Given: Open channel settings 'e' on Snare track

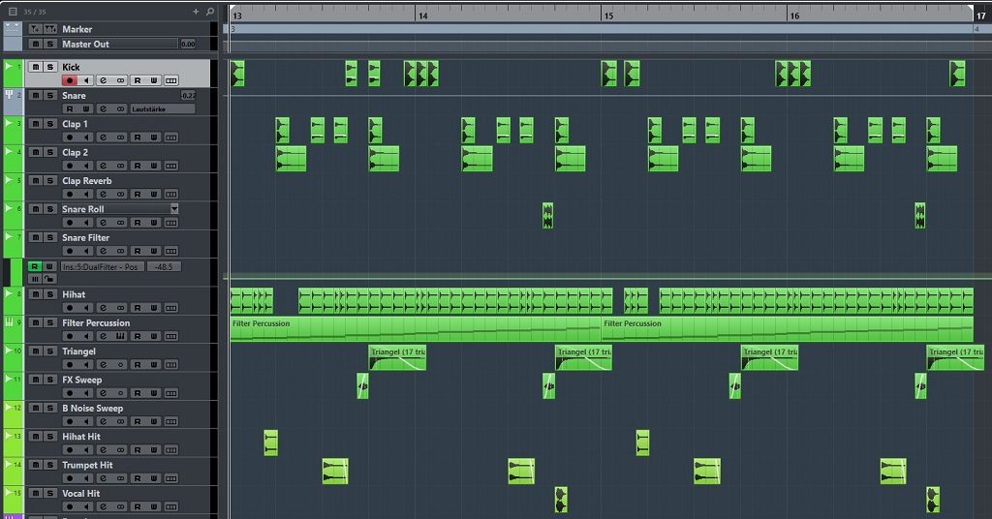Looking at the screenshot, I should [103, 108].
